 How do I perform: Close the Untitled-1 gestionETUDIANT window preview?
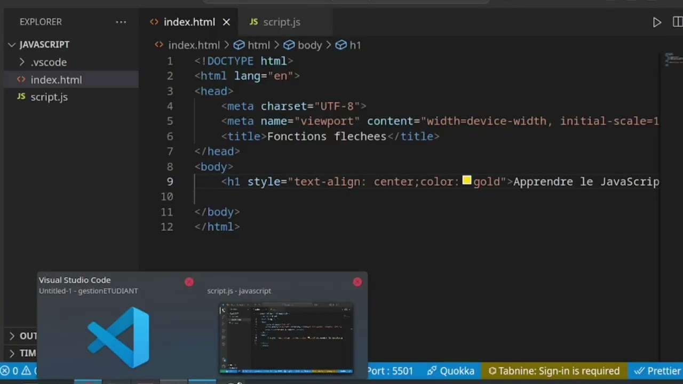click(189, 282)
